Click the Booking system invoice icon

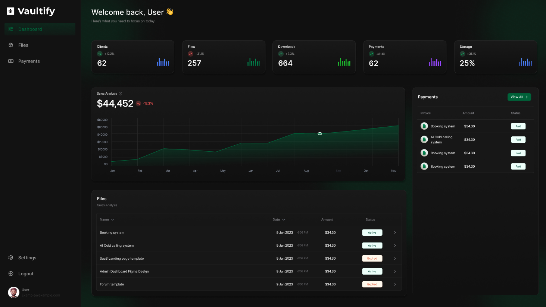[424, 126]
